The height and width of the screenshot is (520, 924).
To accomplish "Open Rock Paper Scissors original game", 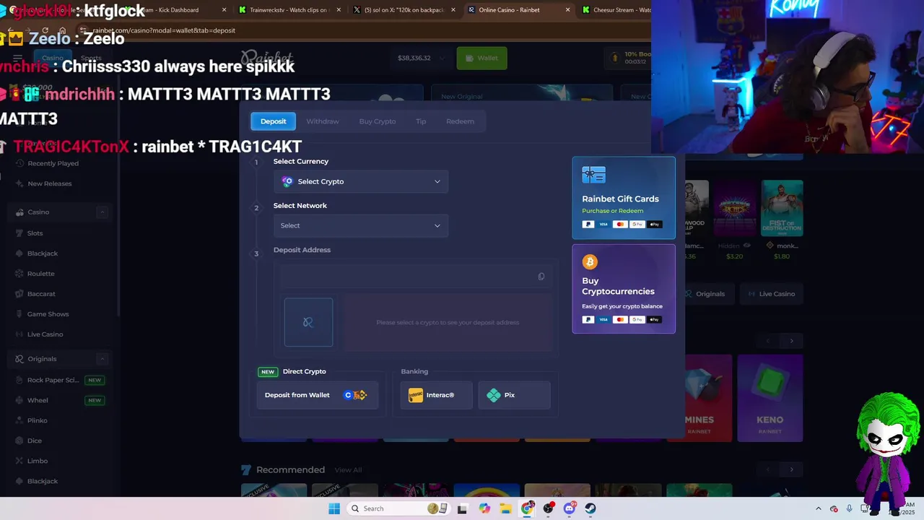I will pyautogui.click(x=53, y=380).
